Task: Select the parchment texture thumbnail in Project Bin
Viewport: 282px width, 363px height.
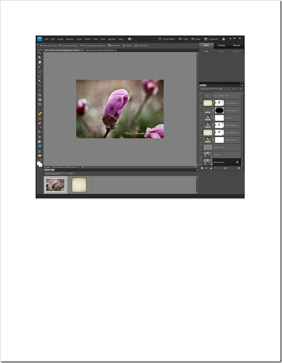Action: [x=79, y=185]
